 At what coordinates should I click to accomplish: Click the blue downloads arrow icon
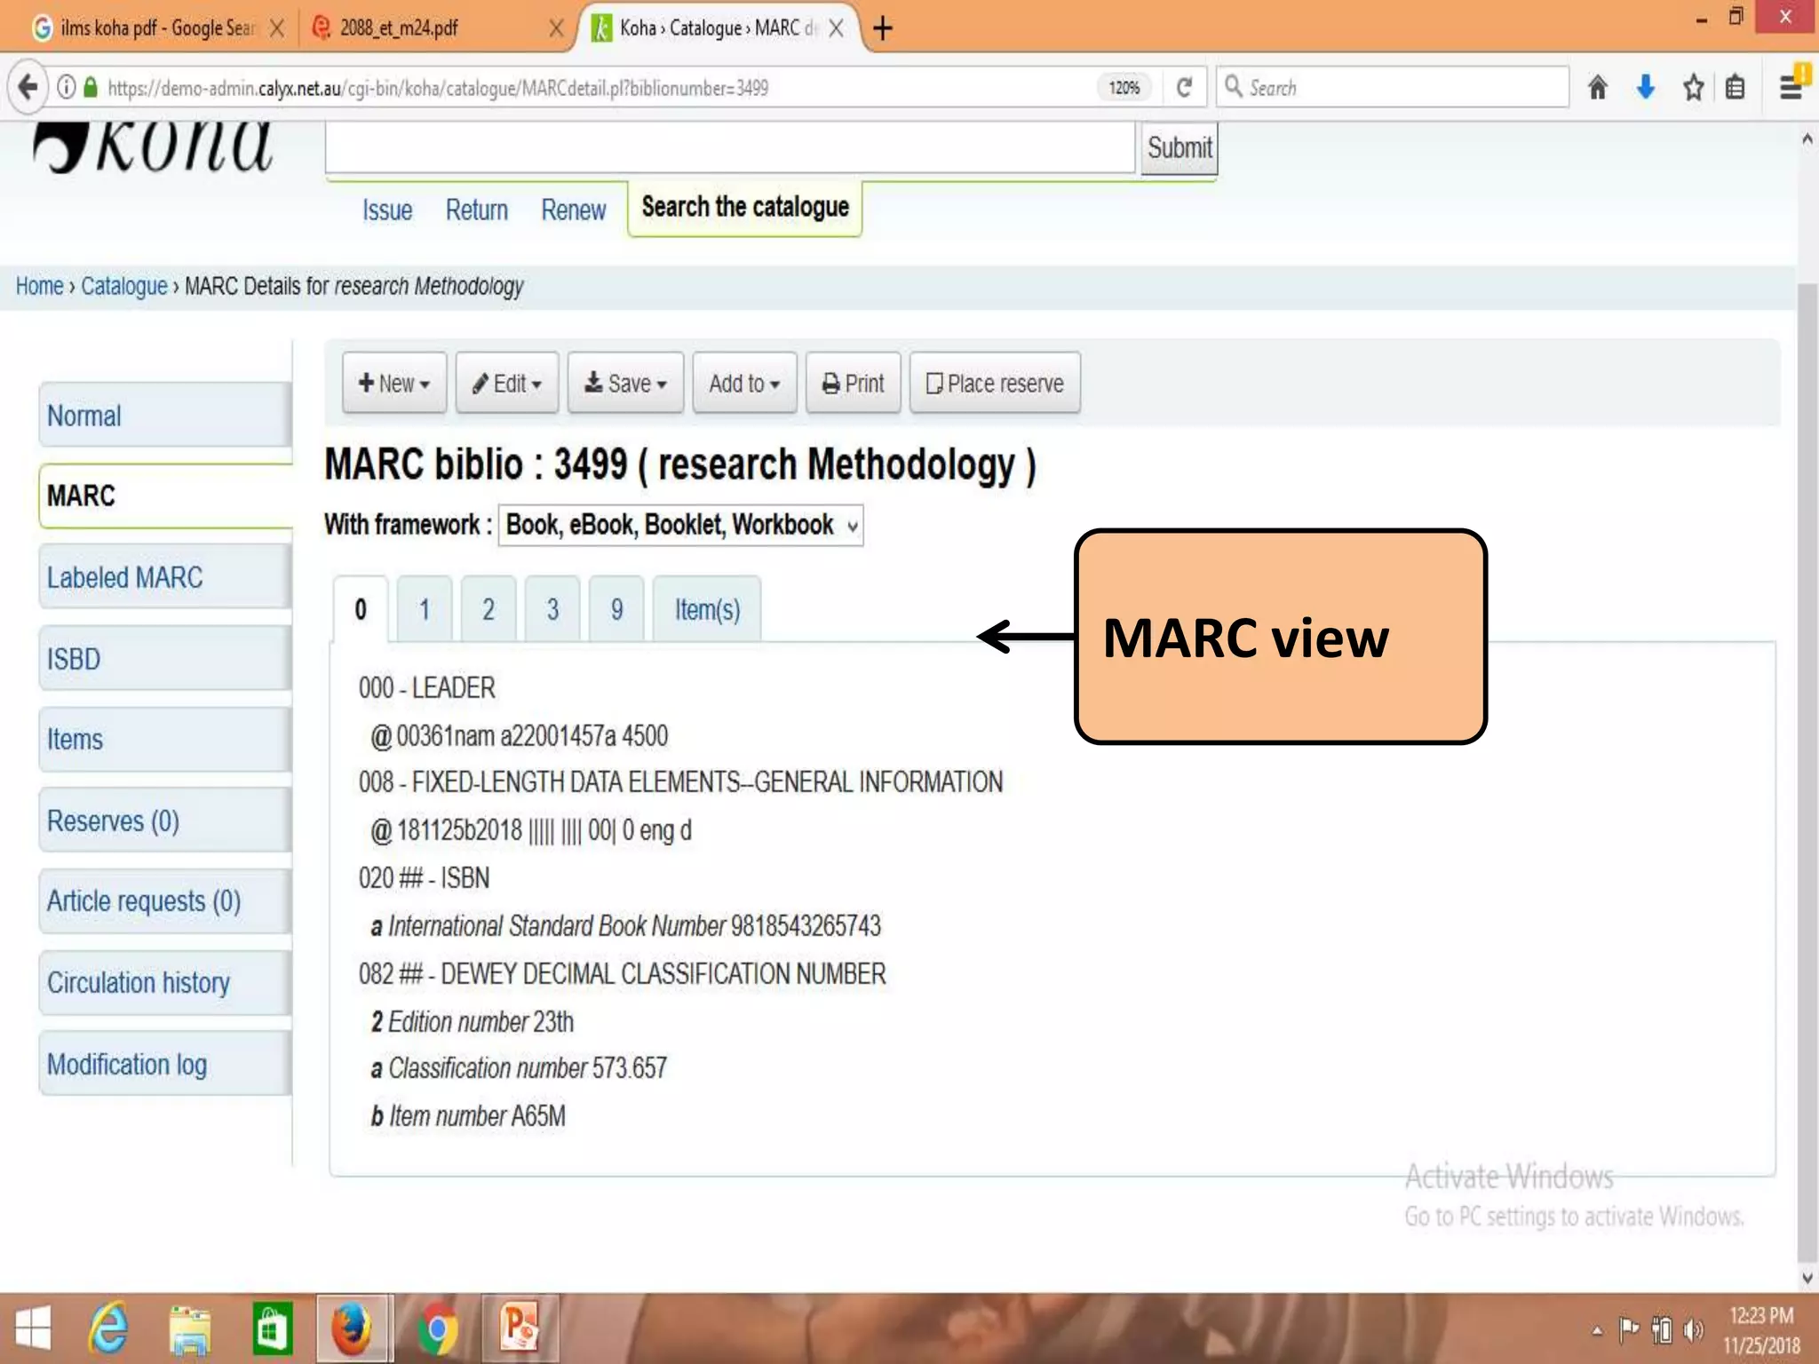pyautogui.click(x=1645, y=87)
